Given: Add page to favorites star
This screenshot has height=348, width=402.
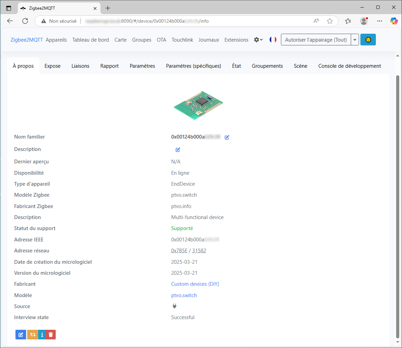Looking at the screenshot, I should (330, 21).
